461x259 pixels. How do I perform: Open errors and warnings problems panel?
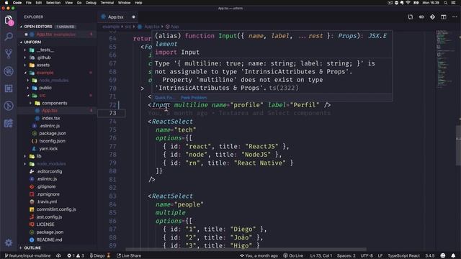click(x=76, y=256)
